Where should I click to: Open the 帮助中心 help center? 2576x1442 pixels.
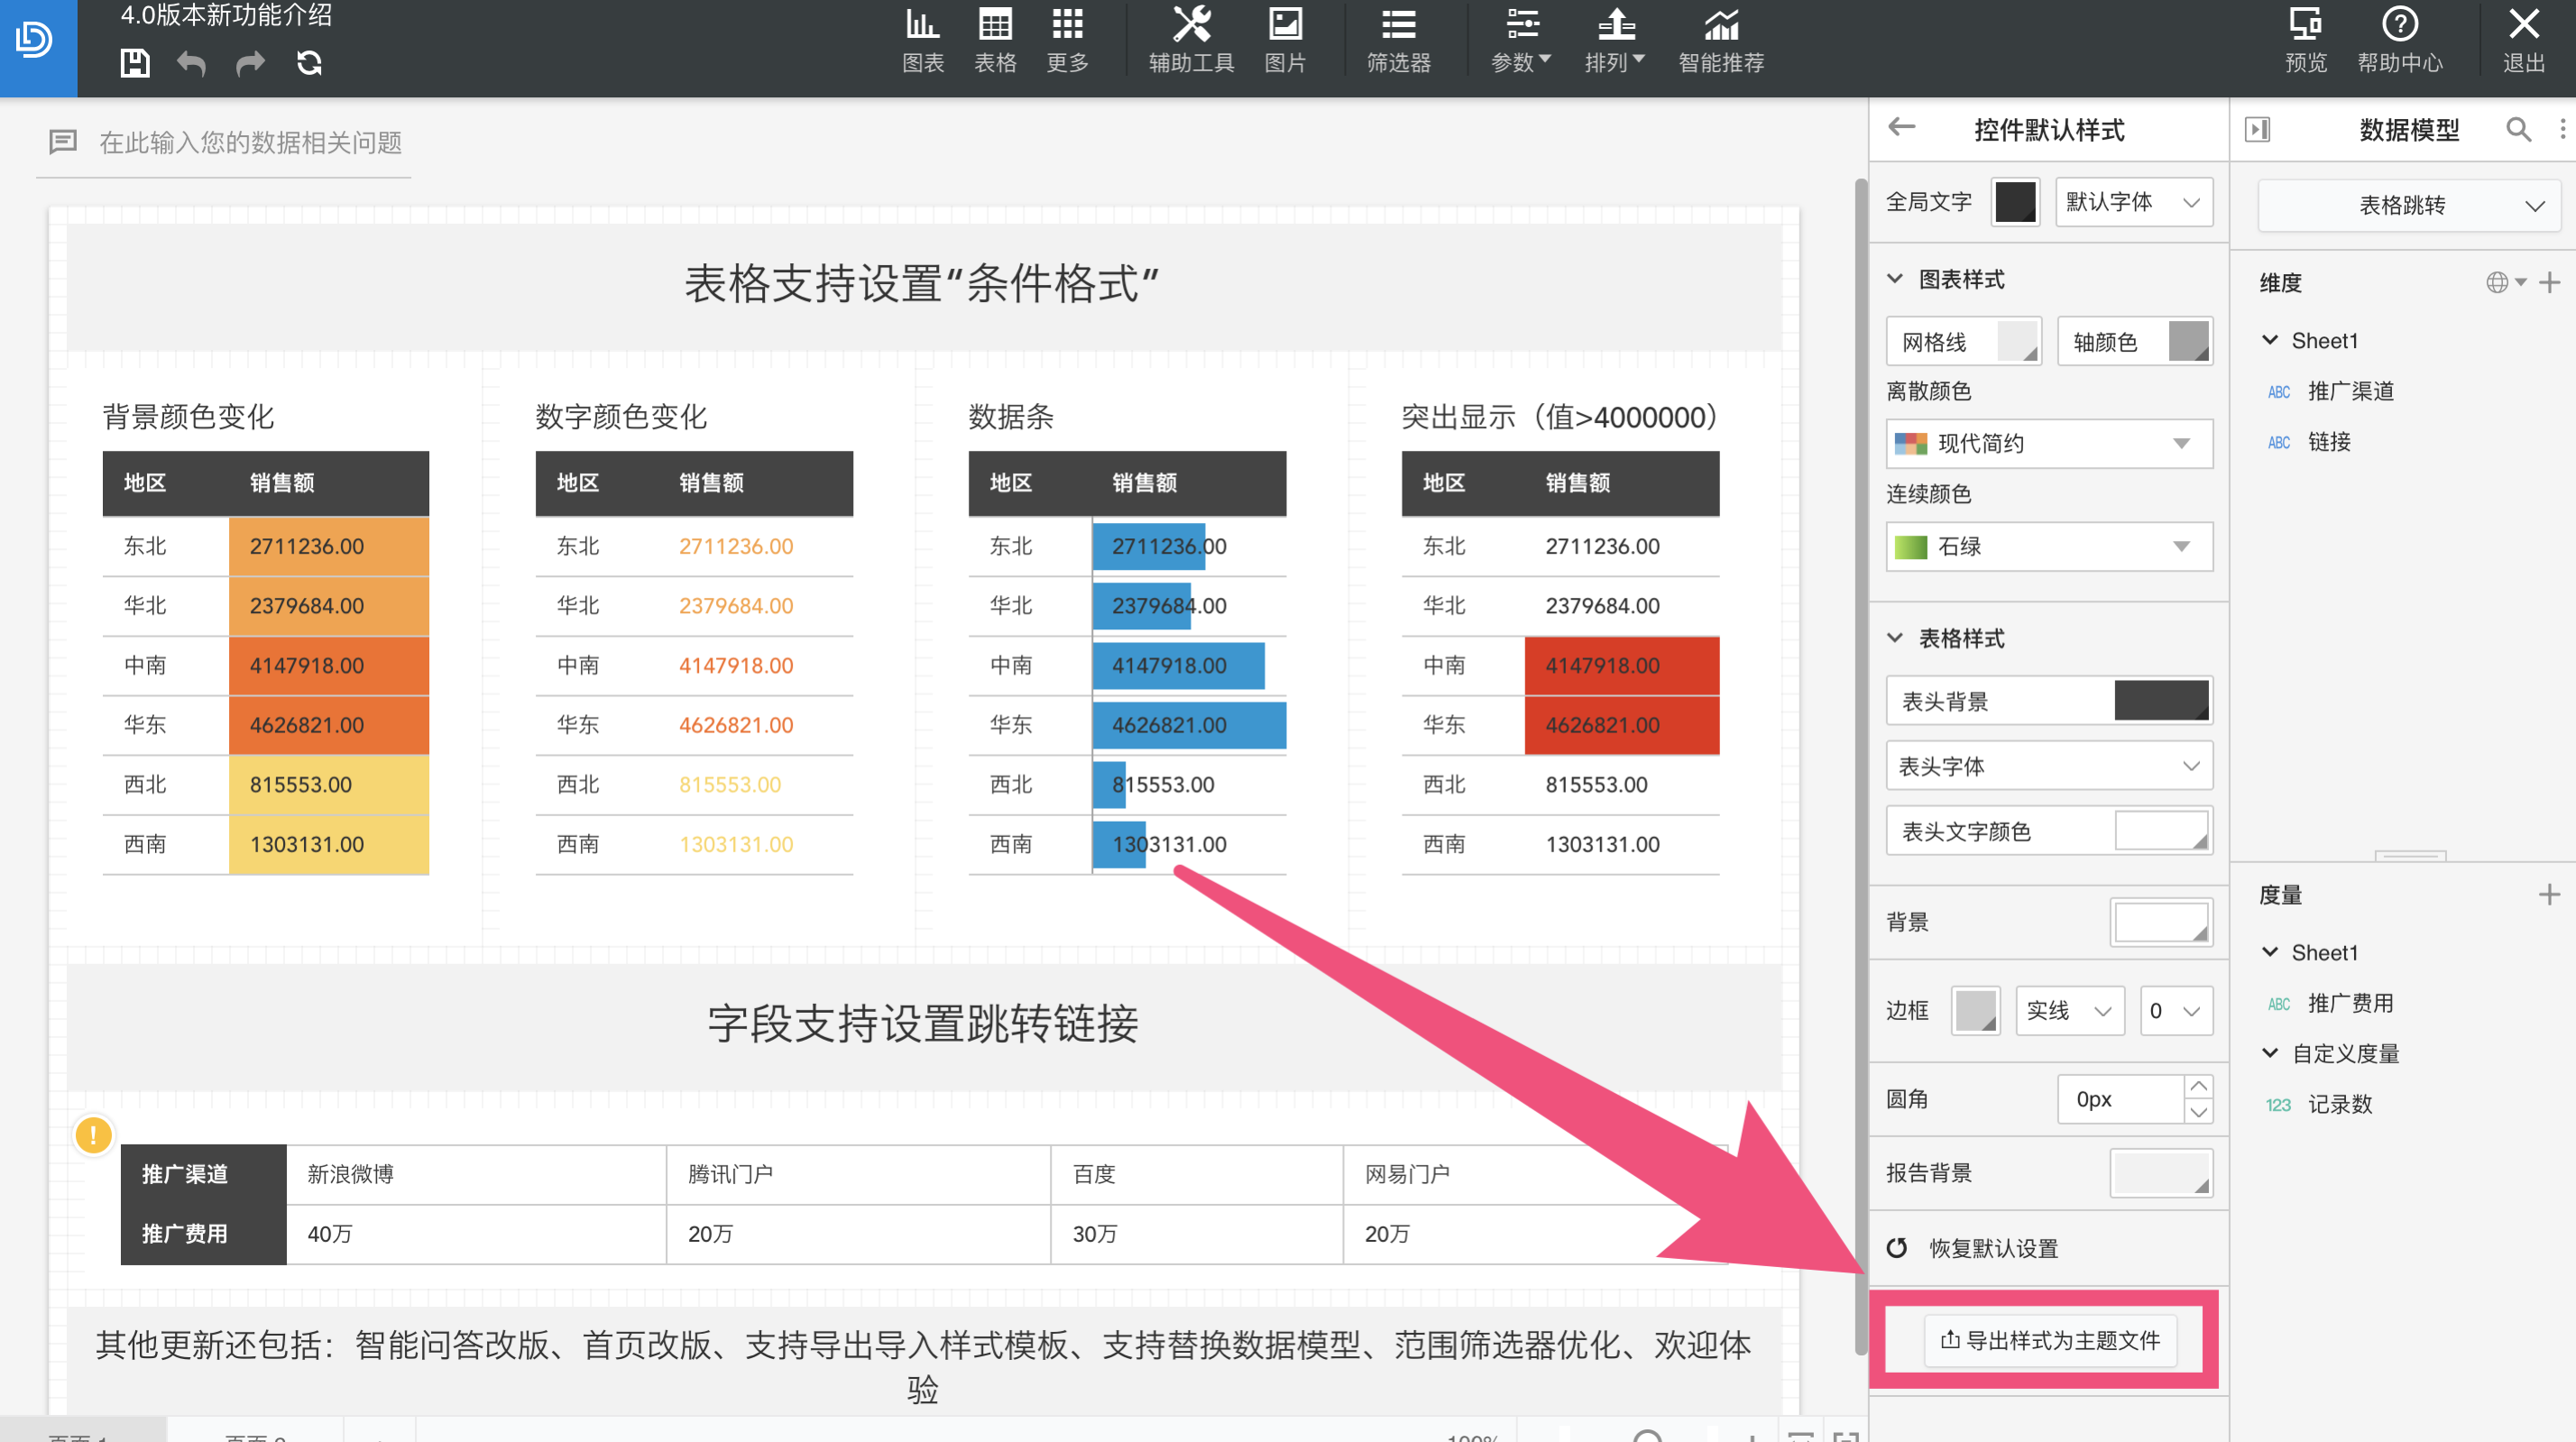pyautogui.click(x=2399, y=40)
